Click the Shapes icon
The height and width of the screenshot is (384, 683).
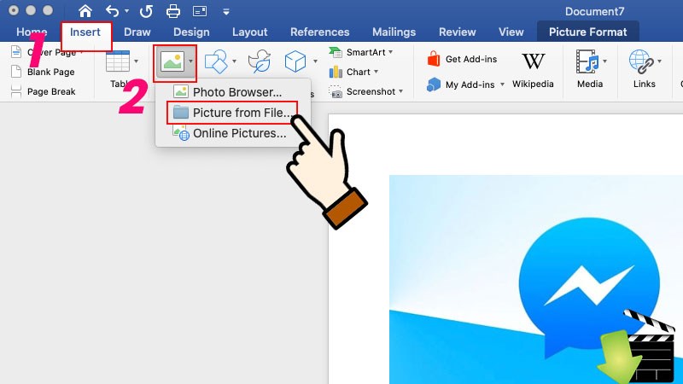(216, 61)
